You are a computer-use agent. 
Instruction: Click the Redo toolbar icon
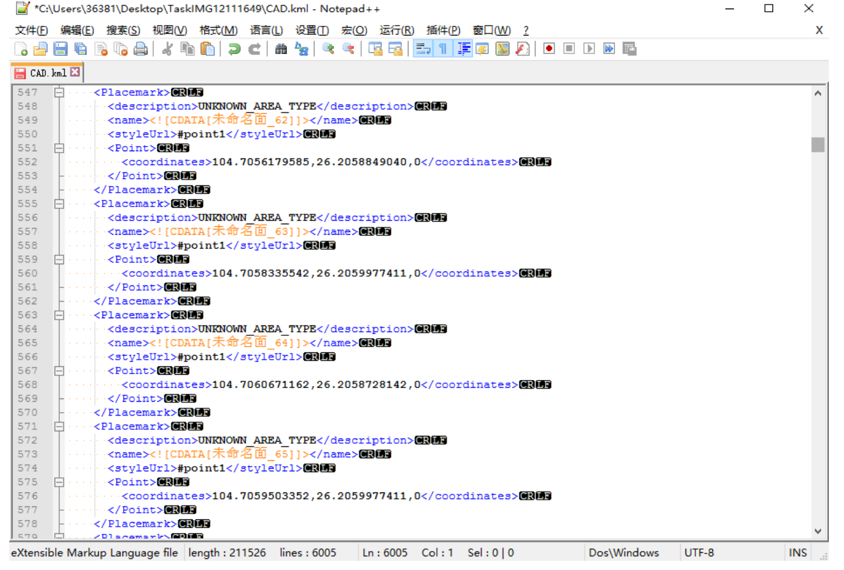point(255,49)
